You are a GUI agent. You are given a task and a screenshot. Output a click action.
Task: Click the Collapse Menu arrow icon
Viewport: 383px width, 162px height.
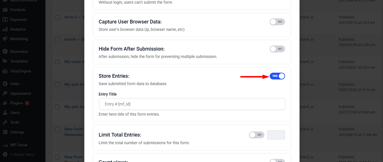tap(5, 154)
